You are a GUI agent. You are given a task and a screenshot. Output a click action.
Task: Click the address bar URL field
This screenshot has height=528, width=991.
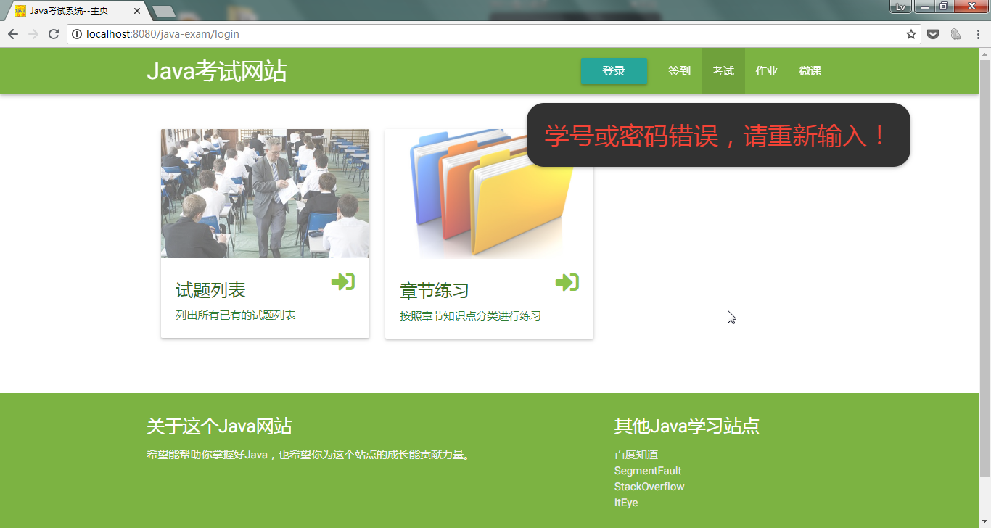[493, 34]
